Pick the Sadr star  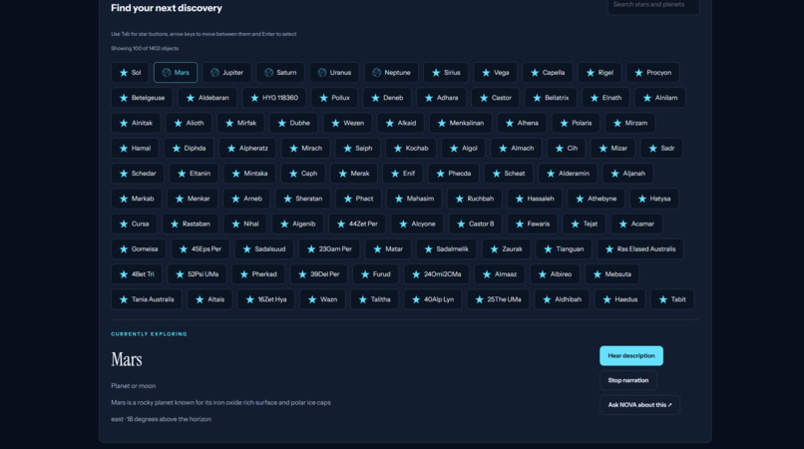(661, 148)
